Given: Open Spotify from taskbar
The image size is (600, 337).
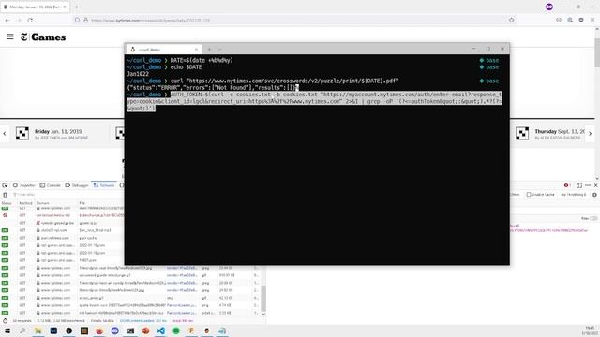Looking at the screenshot, I should pos(176,330).
